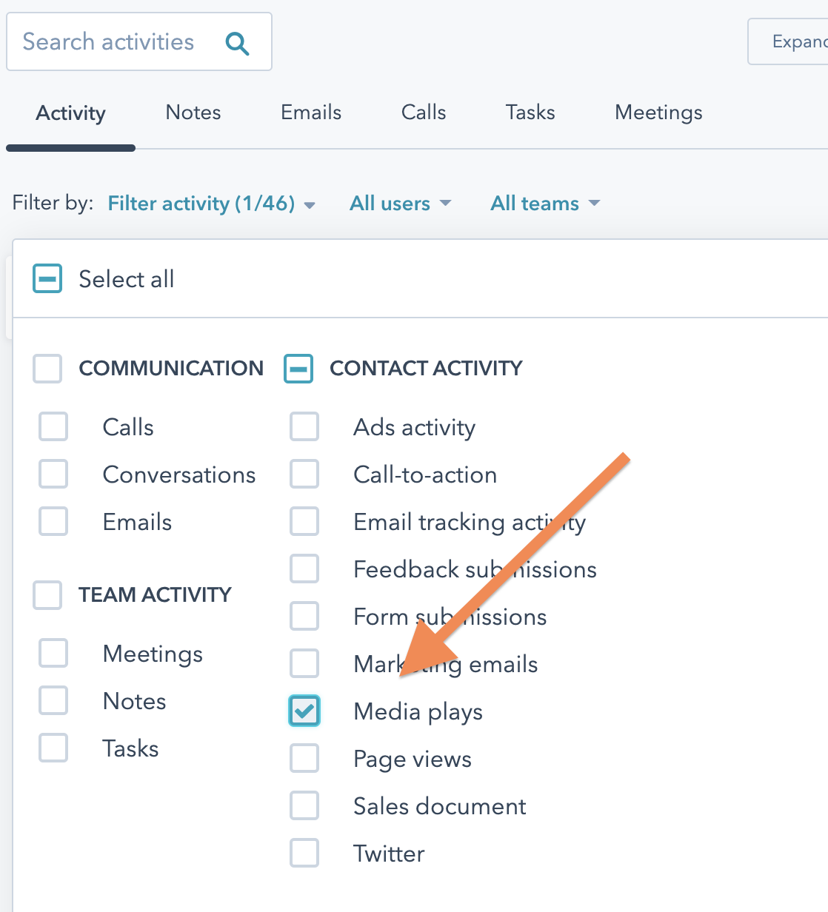Check the Communication category checkbox
The width and height of the screenshot is (828, 912).
point(47,368)
